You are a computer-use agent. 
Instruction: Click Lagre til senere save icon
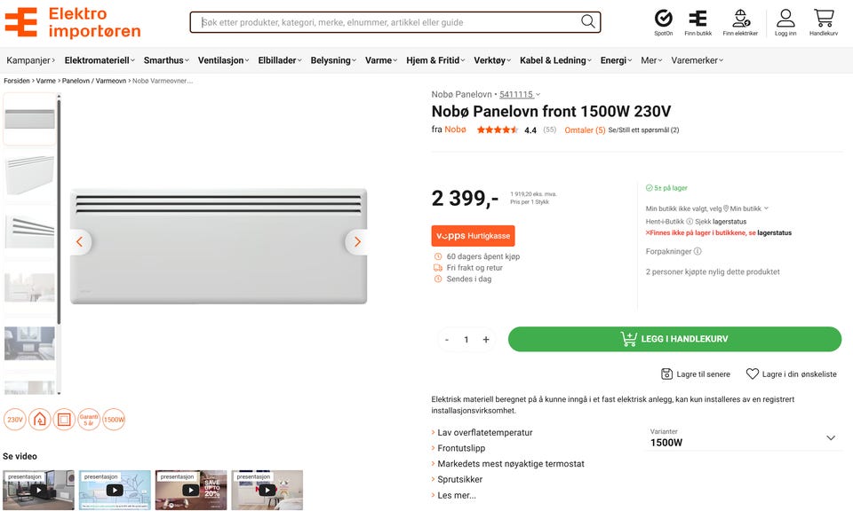(667, 374)
